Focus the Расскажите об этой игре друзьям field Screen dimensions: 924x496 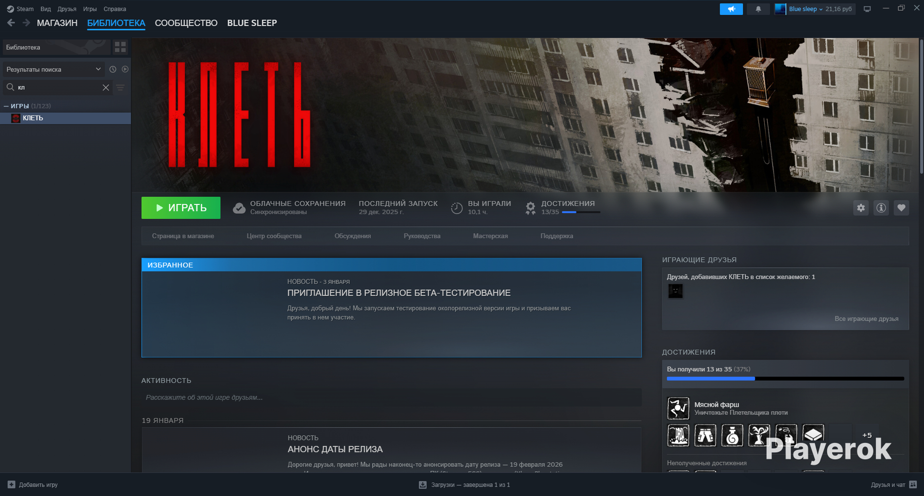tap(391, 397)
